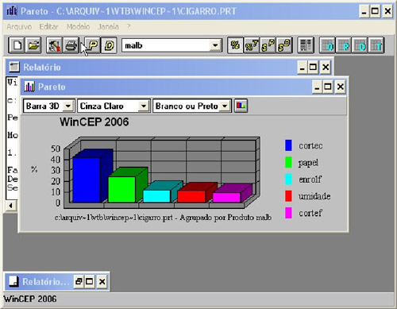Click the minimized Relatório window icon
Viewport: 397px width, 309px height.
13,281
